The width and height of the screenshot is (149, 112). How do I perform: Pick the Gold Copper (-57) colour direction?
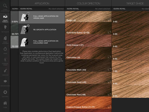pyautogui.click(x=88, y=41)
